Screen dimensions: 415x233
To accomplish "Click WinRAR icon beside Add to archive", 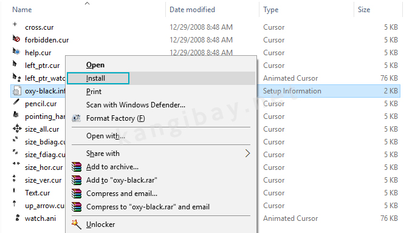I will pyautogui.click(x=77, y=167).
